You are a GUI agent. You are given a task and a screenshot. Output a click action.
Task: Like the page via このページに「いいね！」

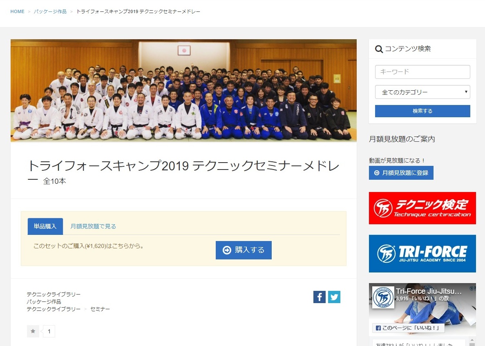tap(408, 328)
